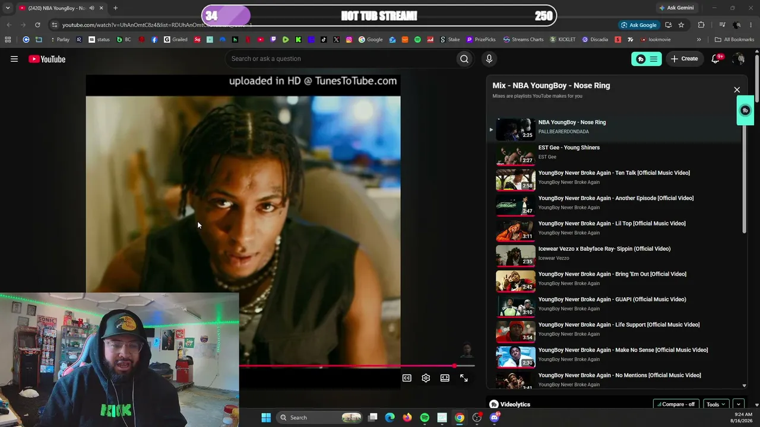Open YouTube notifications bell
Screen dimensions: 760x427
point(715,59)
